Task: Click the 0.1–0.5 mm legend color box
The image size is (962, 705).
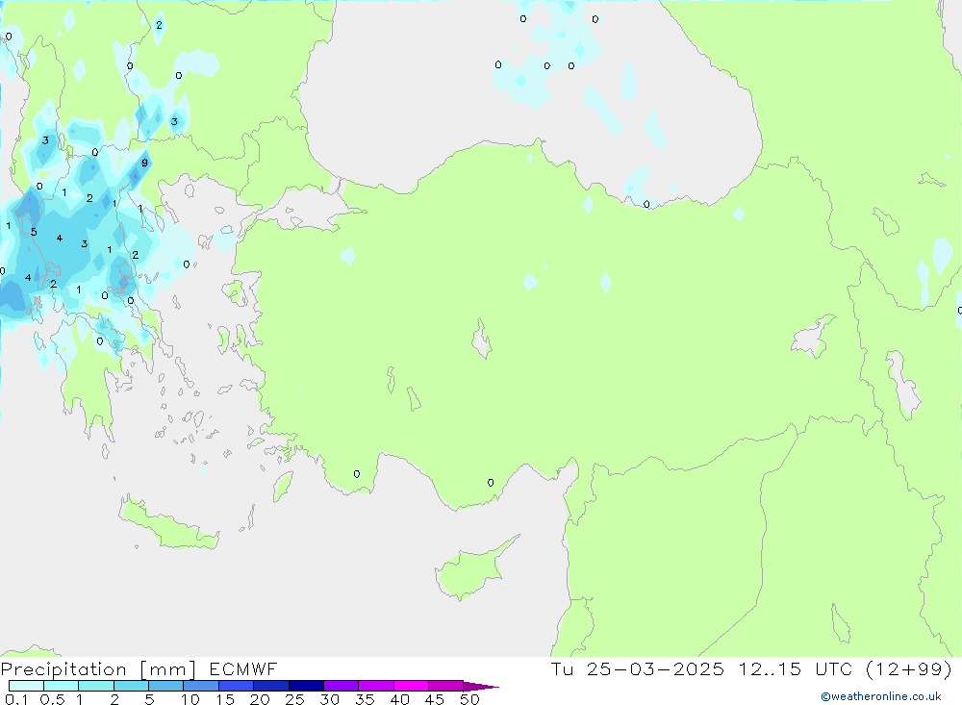Action: pos(26,686)
